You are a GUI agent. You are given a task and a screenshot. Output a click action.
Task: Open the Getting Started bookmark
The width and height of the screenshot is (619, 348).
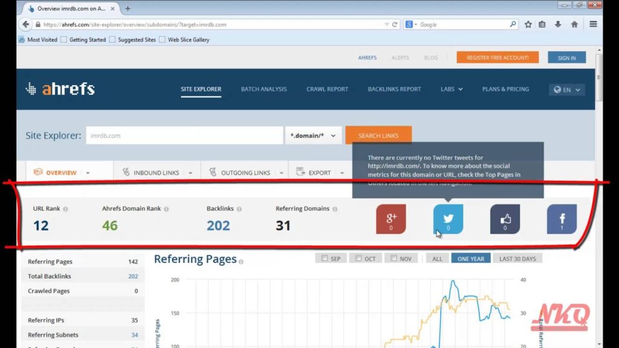pyautogui.click(x=83, y=39)
